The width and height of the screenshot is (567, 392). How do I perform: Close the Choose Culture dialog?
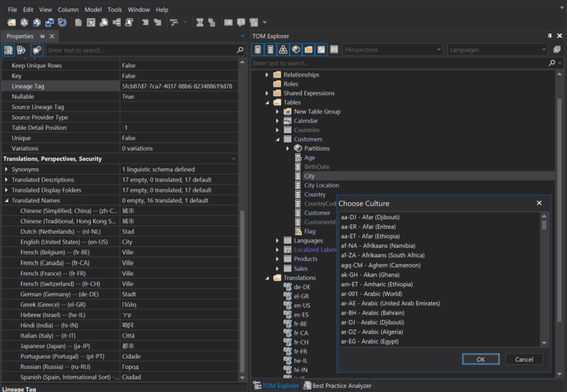tap(539, 203)
